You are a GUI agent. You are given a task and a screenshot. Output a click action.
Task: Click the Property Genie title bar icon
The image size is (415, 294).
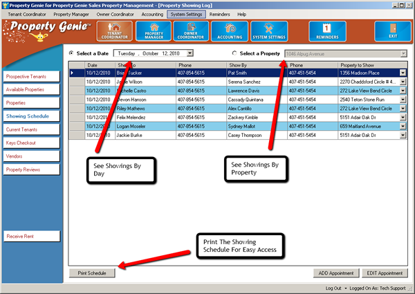[5, 6]
